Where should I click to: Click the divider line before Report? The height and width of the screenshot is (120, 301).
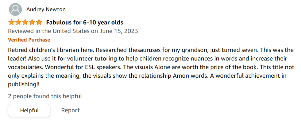click(57, 111)
